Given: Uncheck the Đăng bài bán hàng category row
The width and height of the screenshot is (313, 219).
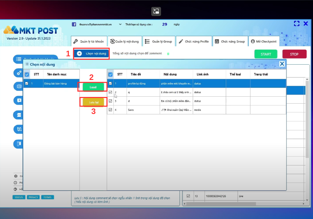Looking at the screenshot, I should tap(27, 83).
